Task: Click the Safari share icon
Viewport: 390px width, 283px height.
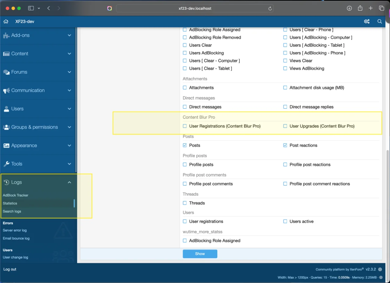Action: (360, 8)
